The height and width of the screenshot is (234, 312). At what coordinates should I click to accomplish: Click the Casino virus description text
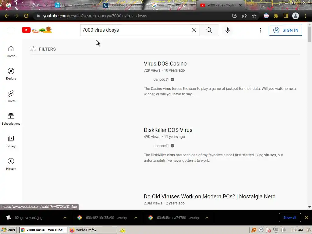pyautogui.click(x=220, y=91)
